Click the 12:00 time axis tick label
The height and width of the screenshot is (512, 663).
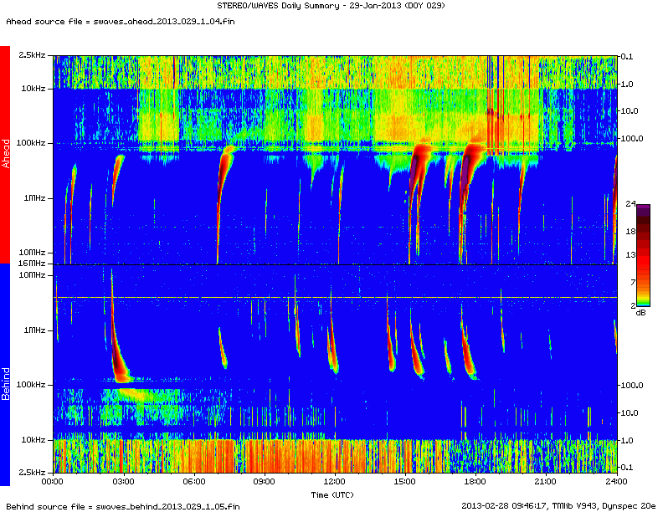(x=335, y=482)
